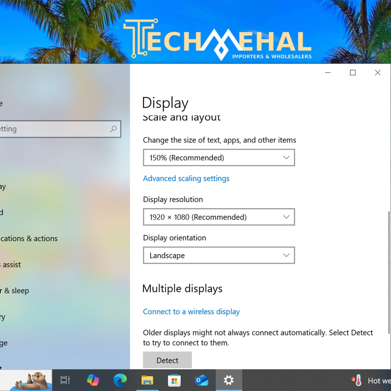
Task: Click the 'Older displays might not' description
Action: [258, 338]
